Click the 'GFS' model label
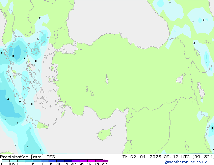214x165 pixels. coord(51,157)
